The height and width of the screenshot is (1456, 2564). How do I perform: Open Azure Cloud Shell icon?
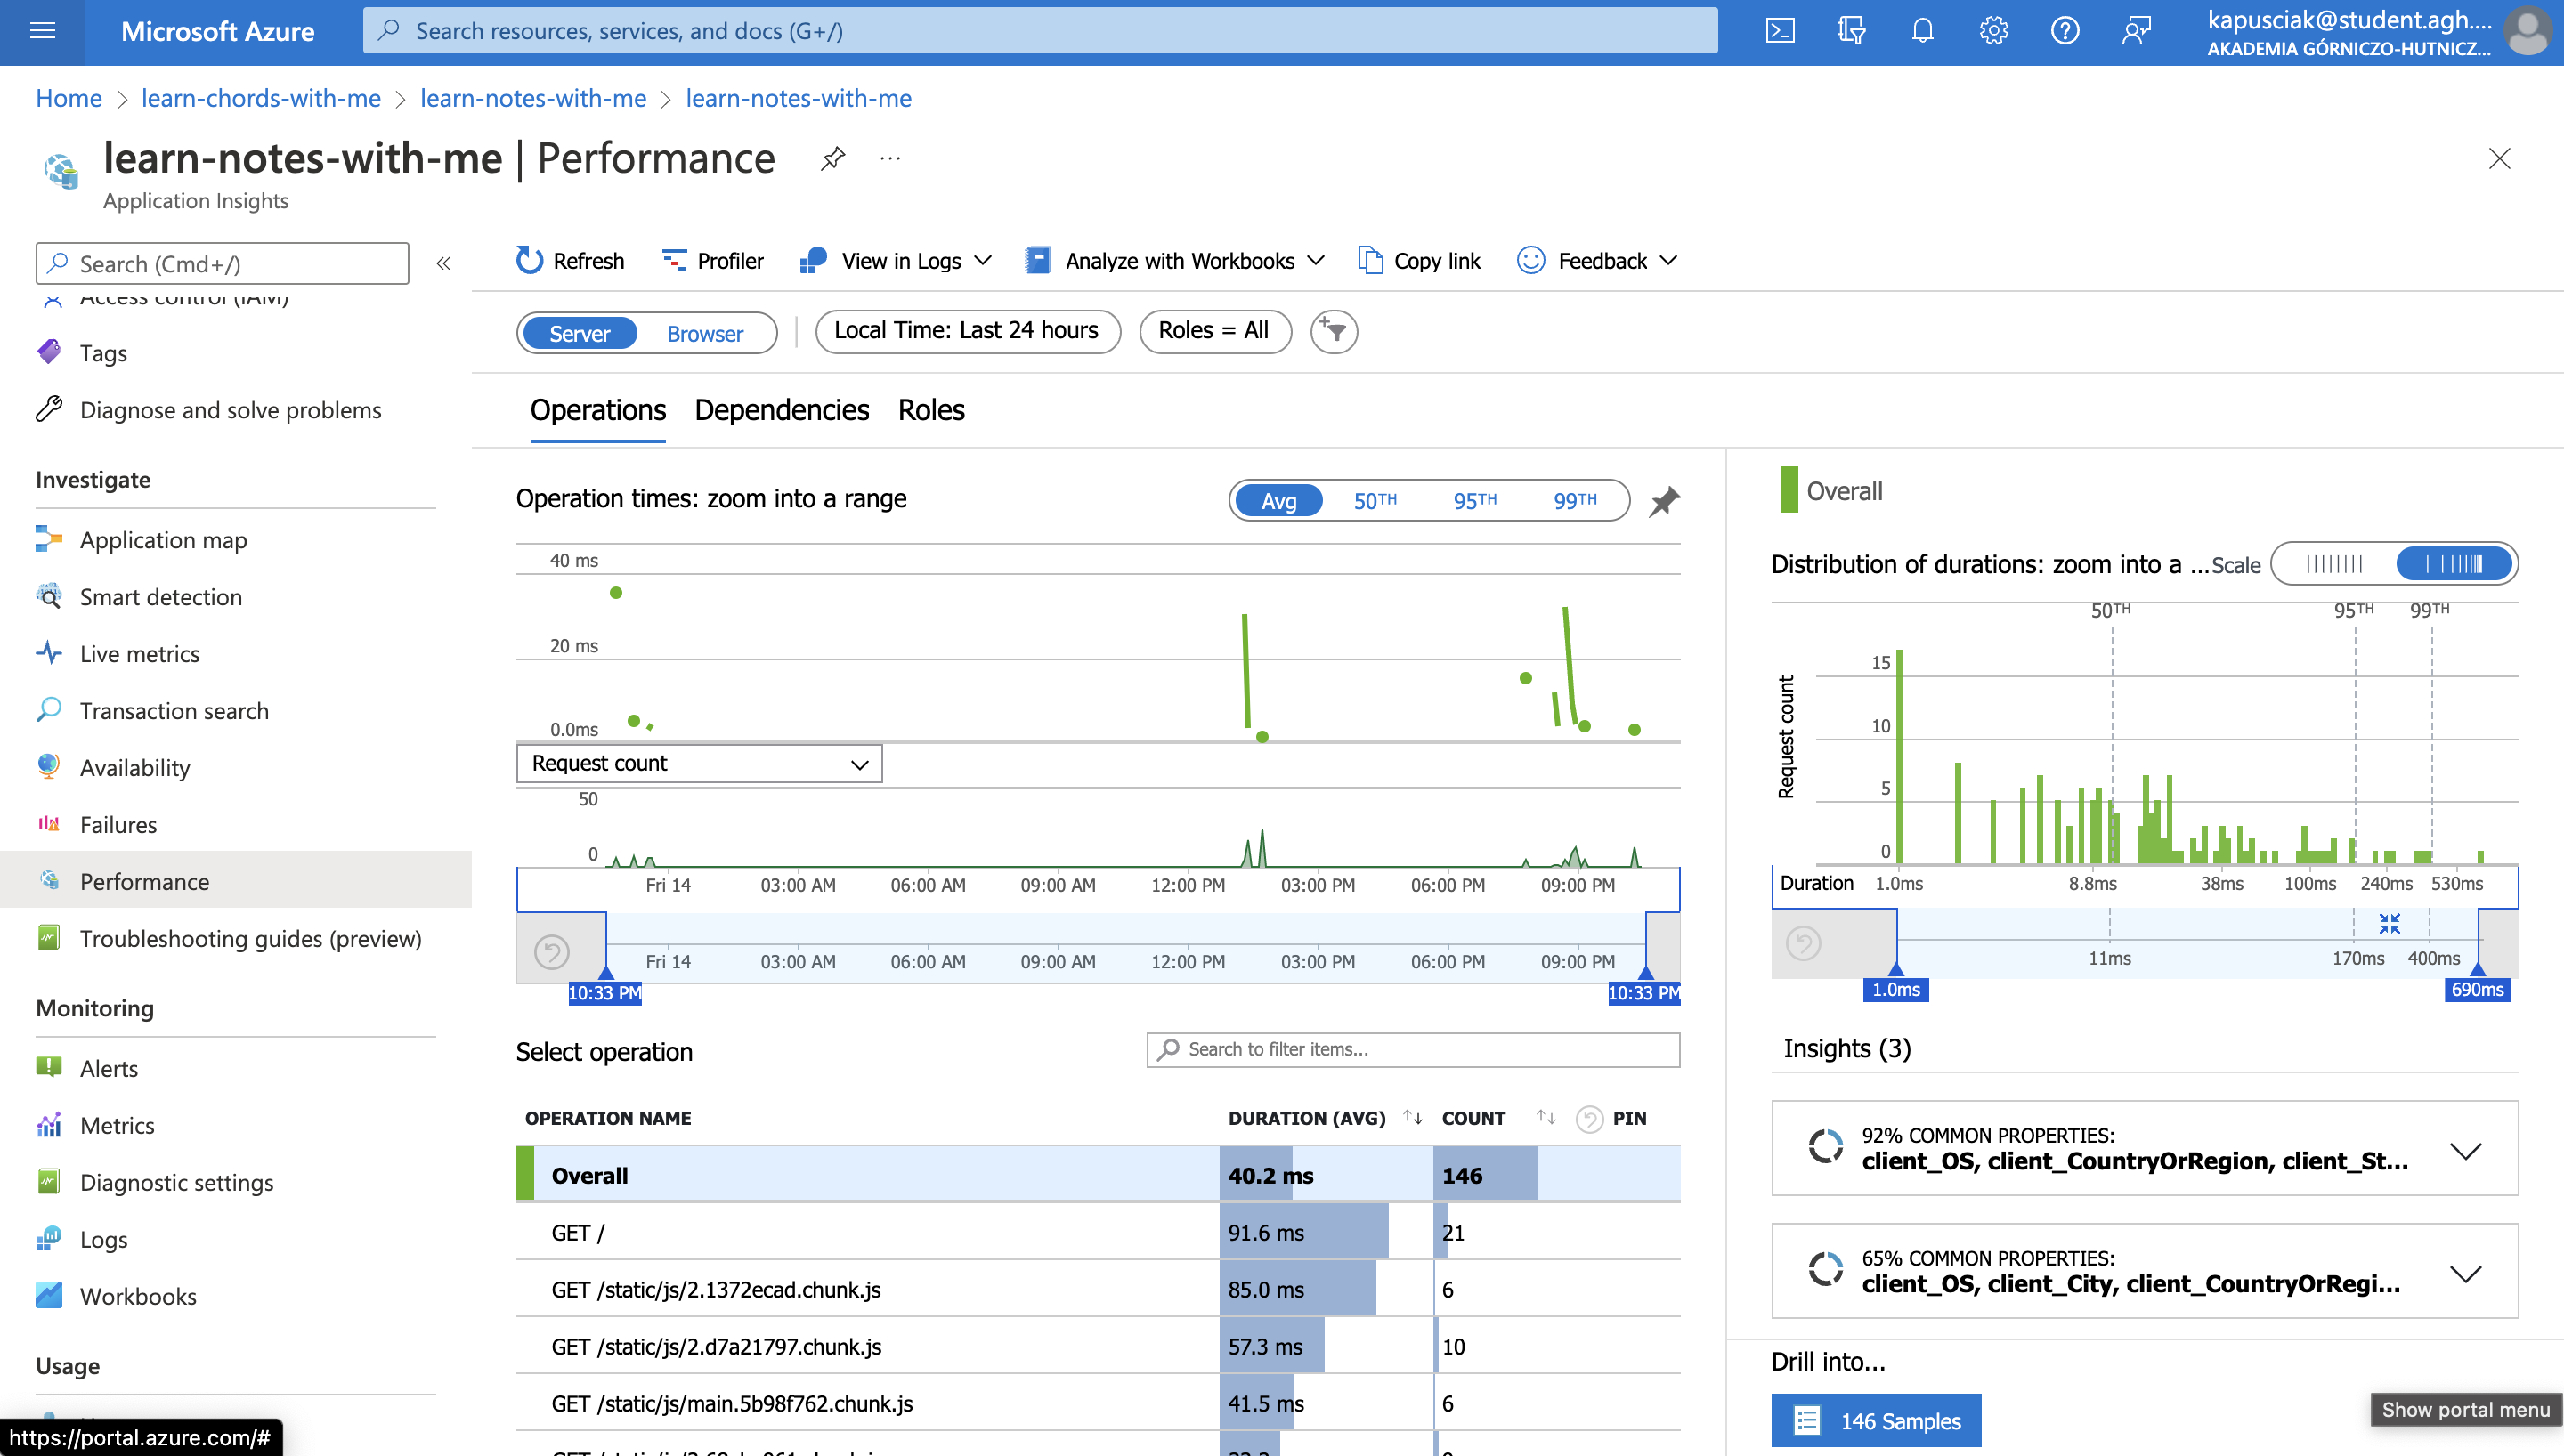click(x=1780, y=31)
